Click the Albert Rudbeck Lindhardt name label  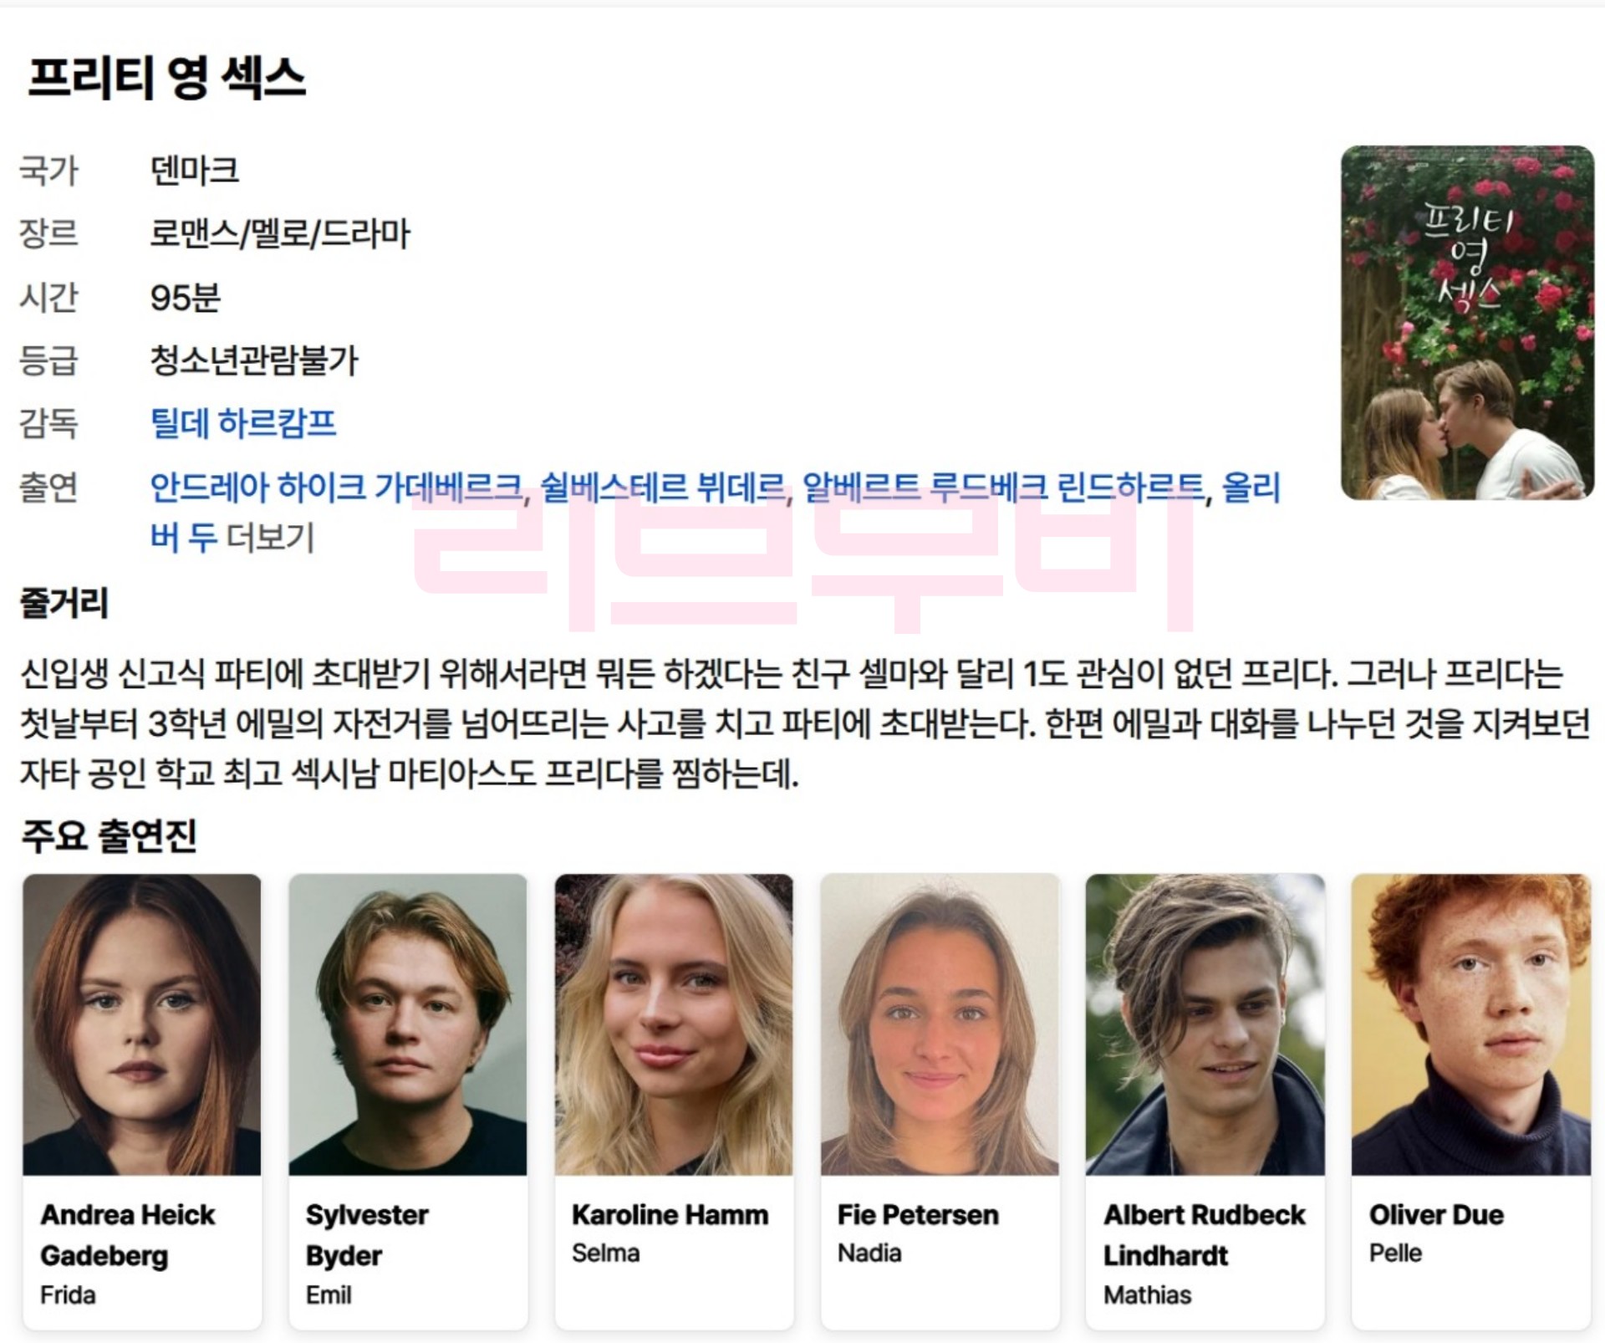click(1205, 1235)
